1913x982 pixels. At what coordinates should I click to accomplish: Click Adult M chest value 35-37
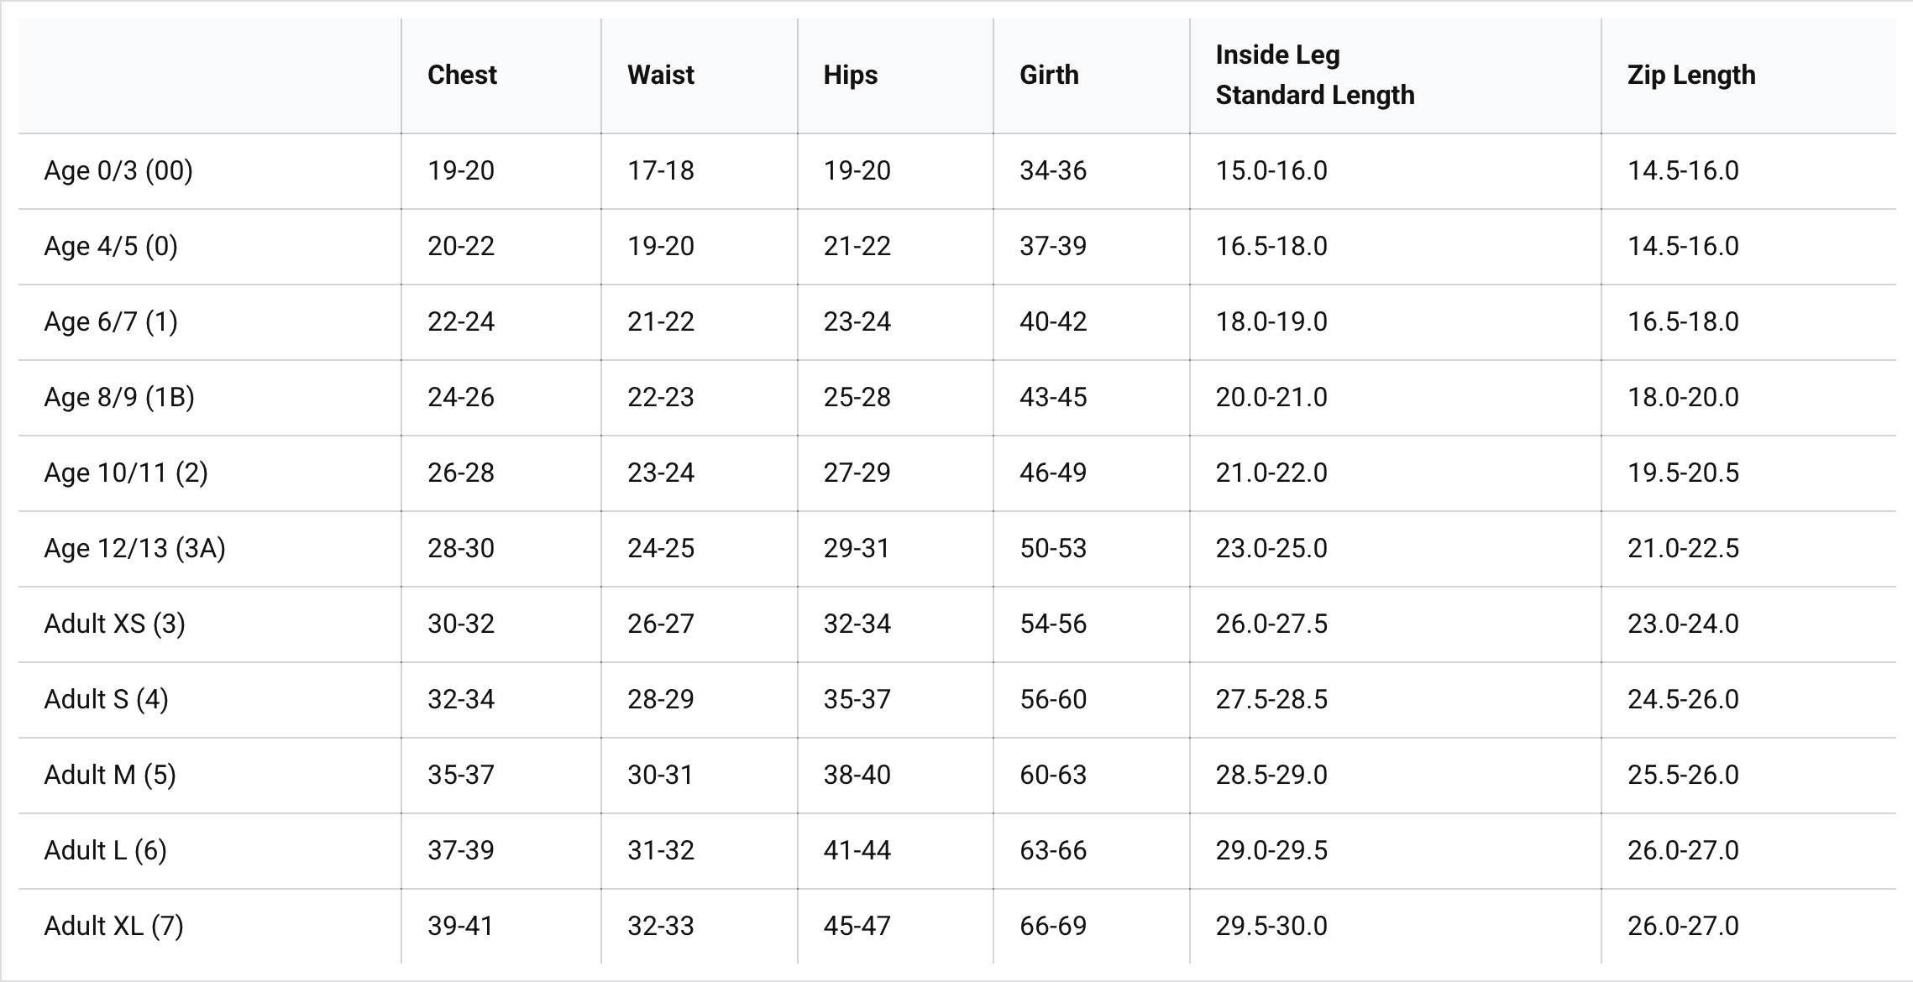coord(460,776)
